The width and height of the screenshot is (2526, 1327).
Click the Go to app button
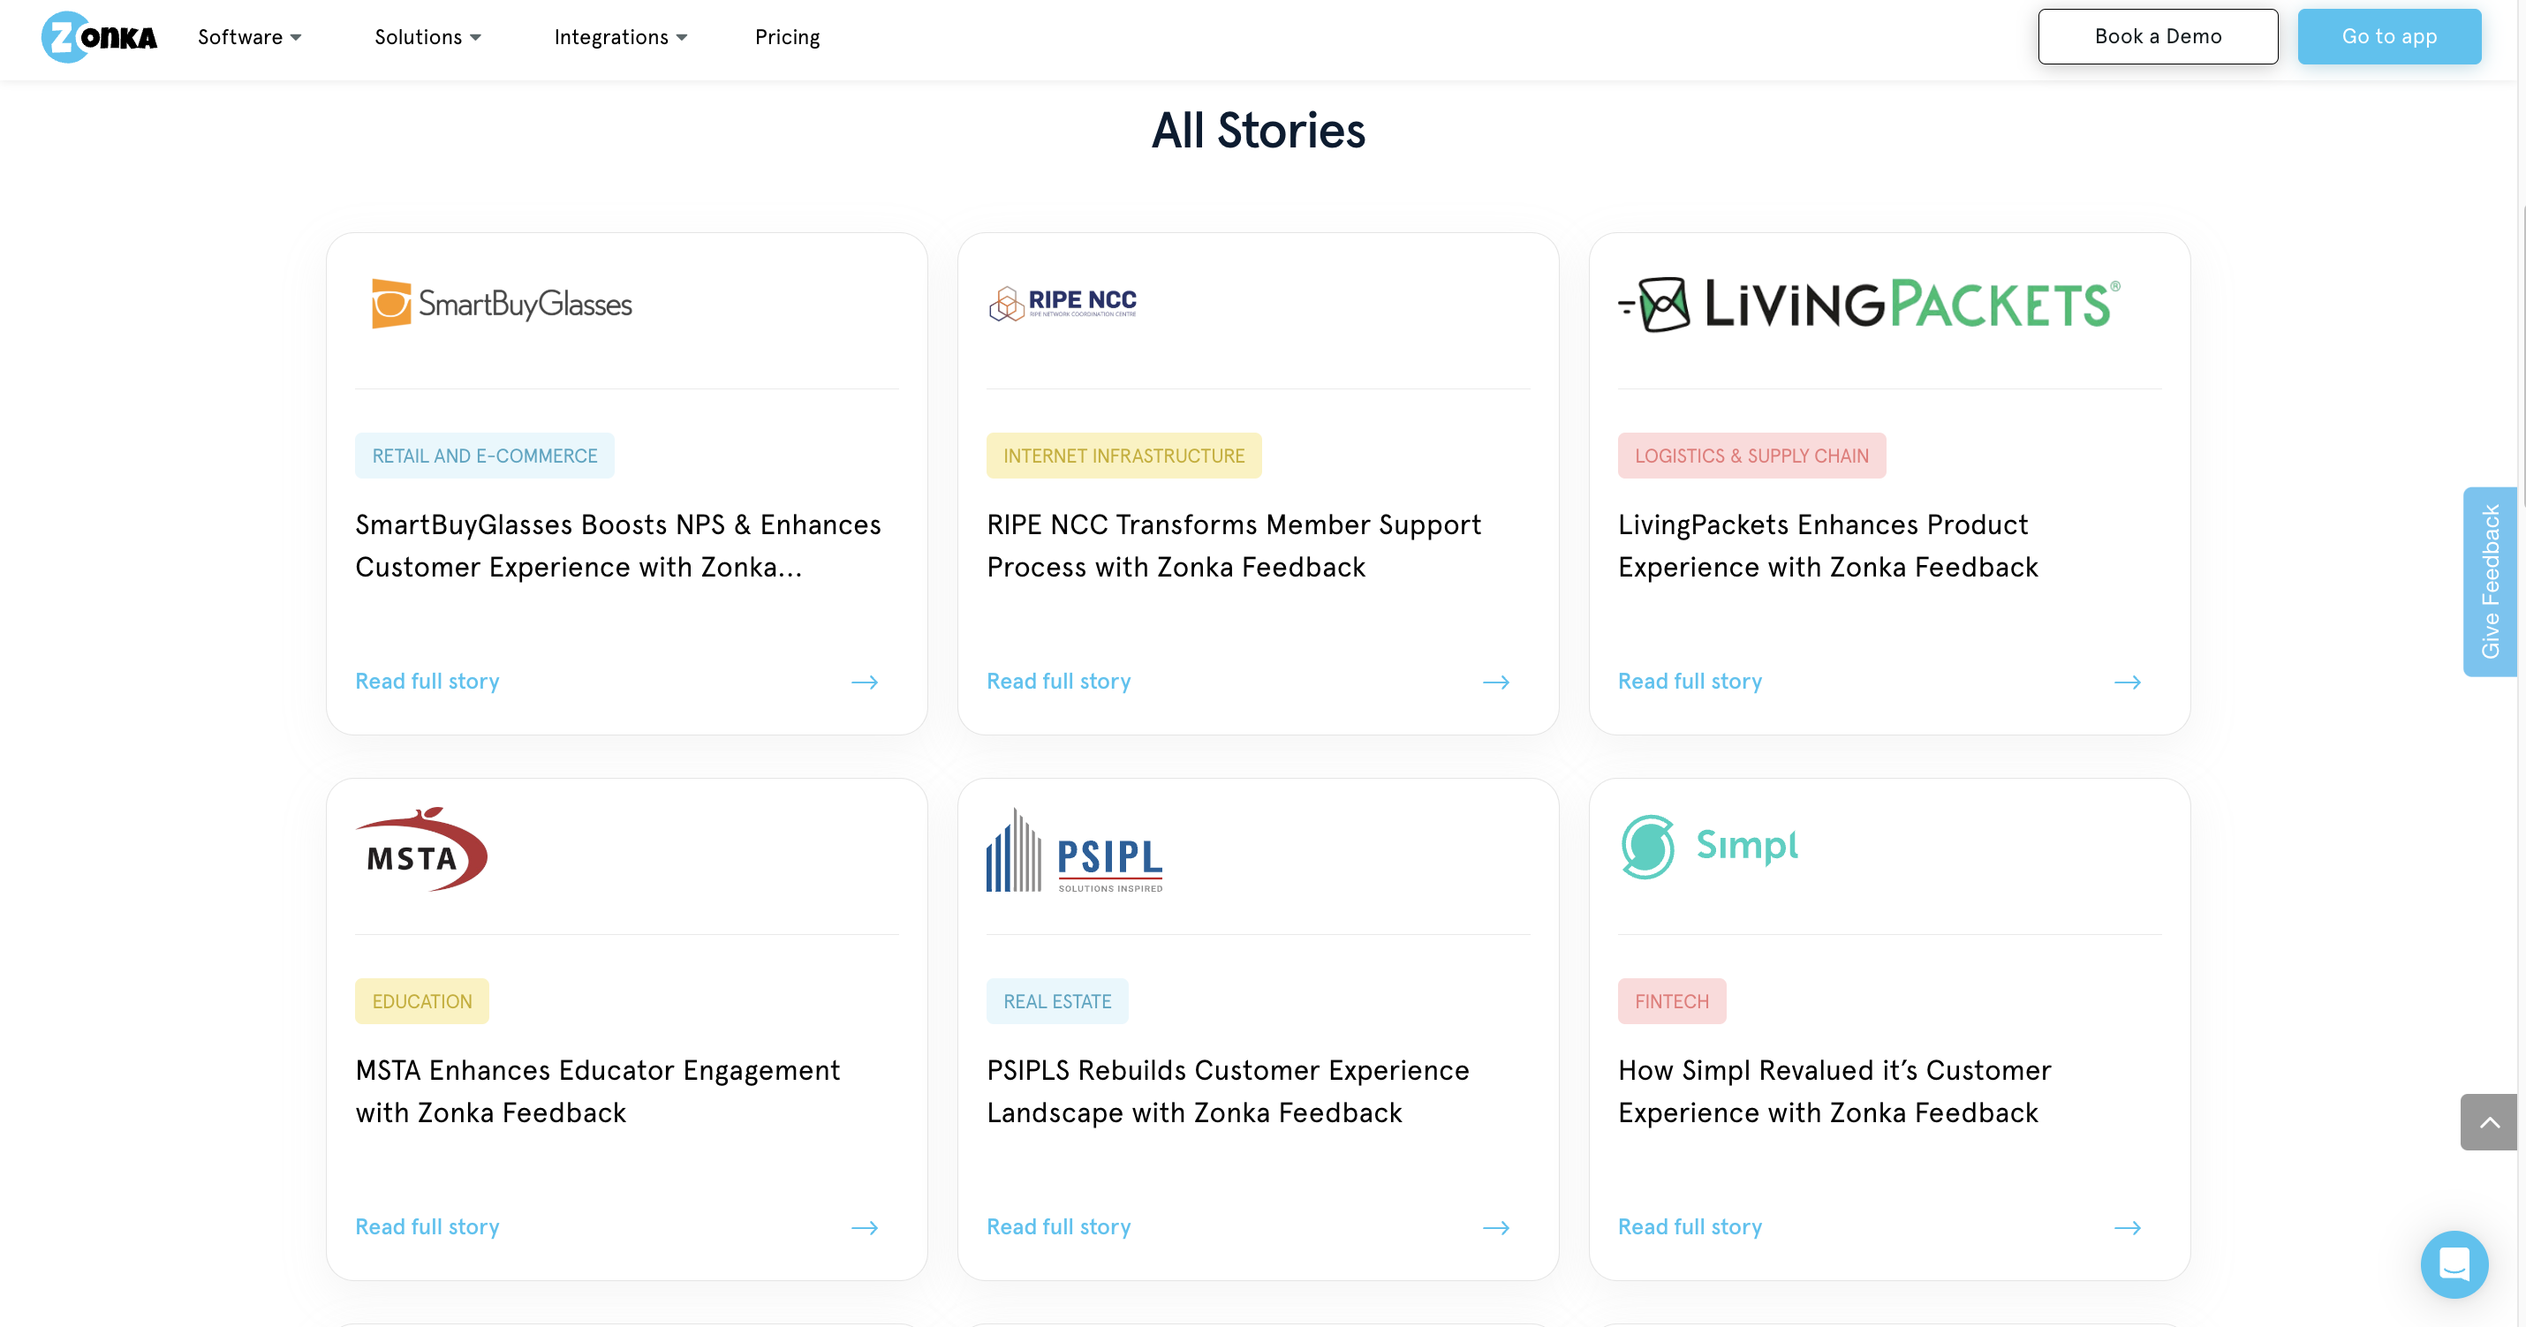point(2389,36)
